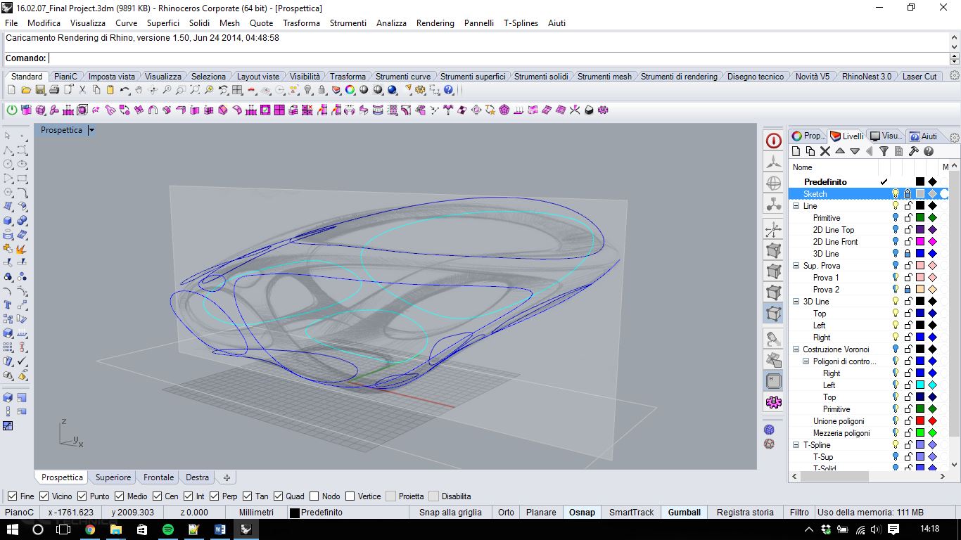
Task: Open the Superfici menu
Action: 163,23
